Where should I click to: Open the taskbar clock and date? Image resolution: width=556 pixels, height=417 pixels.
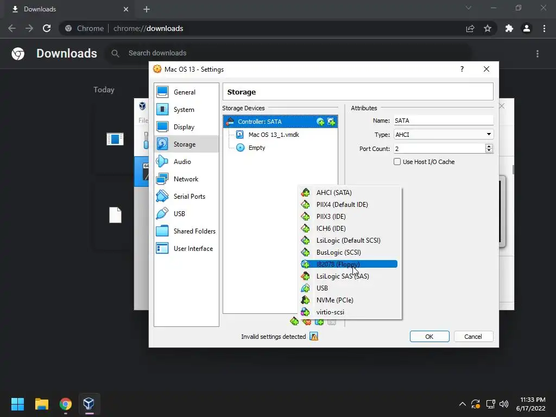click(x=531, y=404)
